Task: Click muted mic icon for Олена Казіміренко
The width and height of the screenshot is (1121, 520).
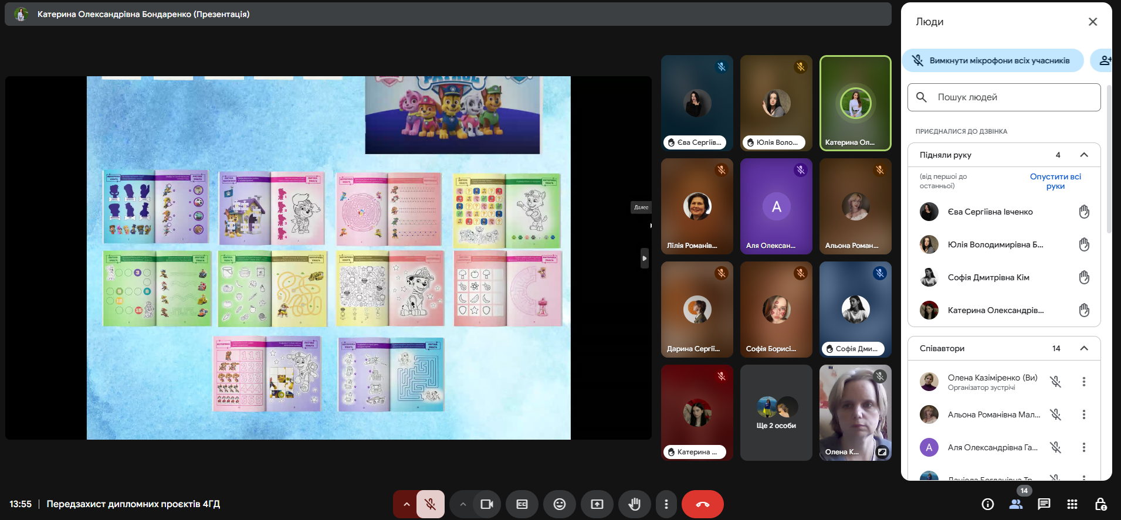Action: coord(1055,382)
